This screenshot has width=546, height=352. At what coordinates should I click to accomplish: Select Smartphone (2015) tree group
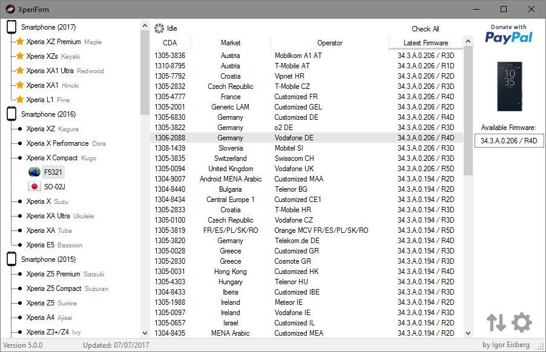pos(48,259)
